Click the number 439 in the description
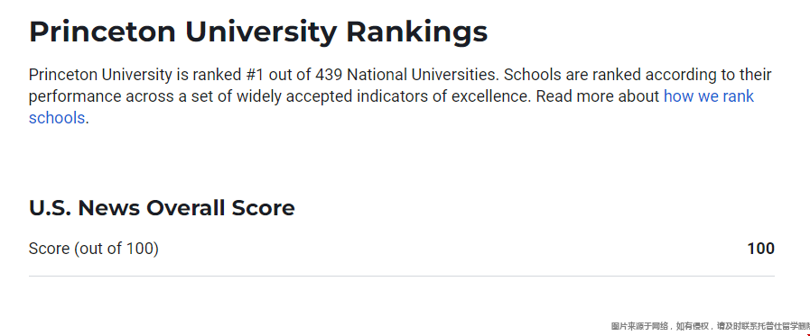 [329, 75]
